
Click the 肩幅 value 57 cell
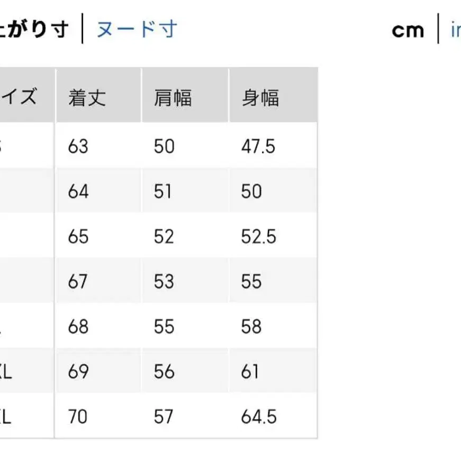(x=165, y=417)
